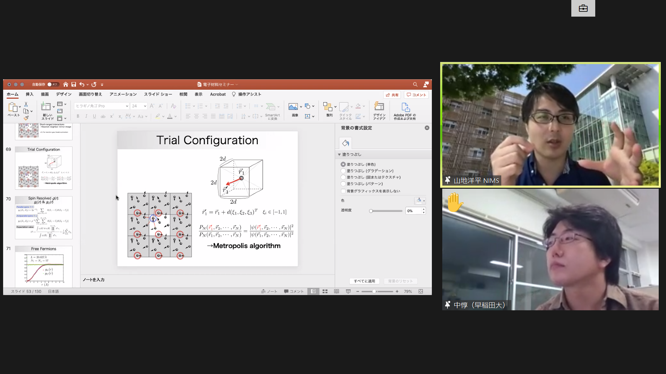
Task: Click the Tell Me (操作アシスト) assistant
Action: 246,94
